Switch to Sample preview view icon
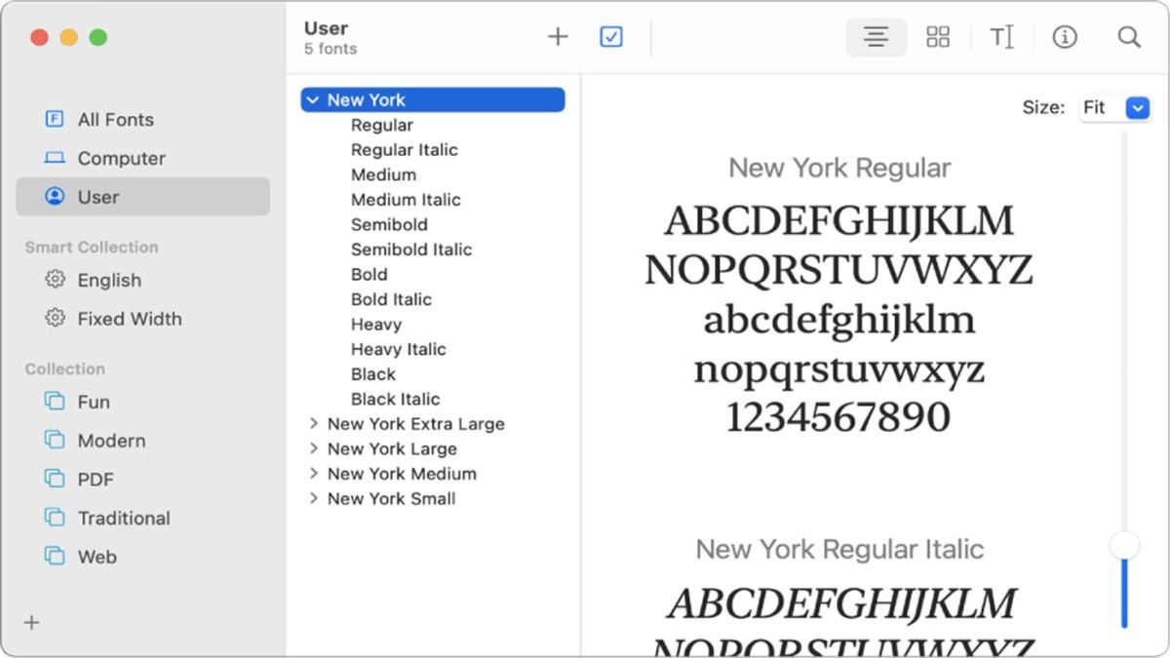Screen dimensions: 1170x658 point(876,37)
